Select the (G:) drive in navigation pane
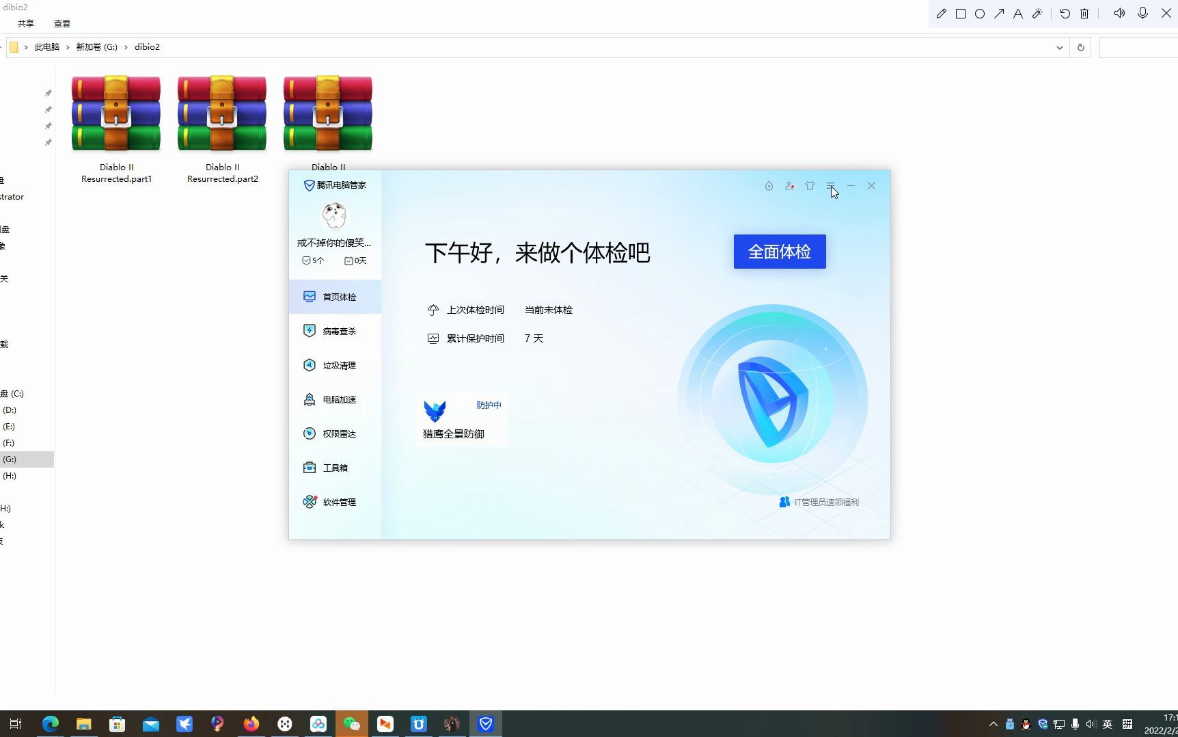This screenshot has width=1178, height=737. pyautogui.click(x=27, y=459)
